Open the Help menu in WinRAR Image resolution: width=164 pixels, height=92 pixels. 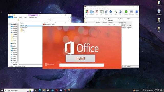click(108, 9)
